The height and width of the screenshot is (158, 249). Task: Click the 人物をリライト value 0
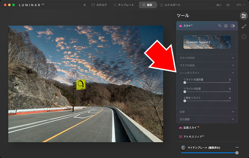pos(230,98)
